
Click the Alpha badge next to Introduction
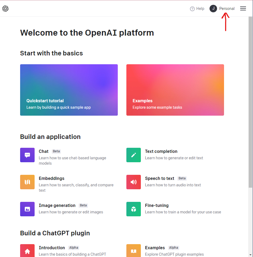tap(74, 248)
